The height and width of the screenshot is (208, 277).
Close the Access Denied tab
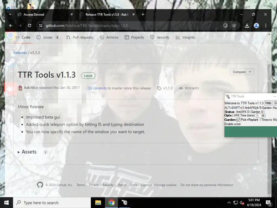pos(71,15)
